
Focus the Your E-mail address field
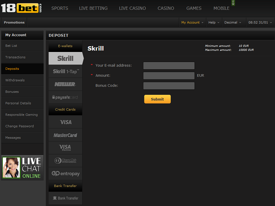tap(169, 66)
